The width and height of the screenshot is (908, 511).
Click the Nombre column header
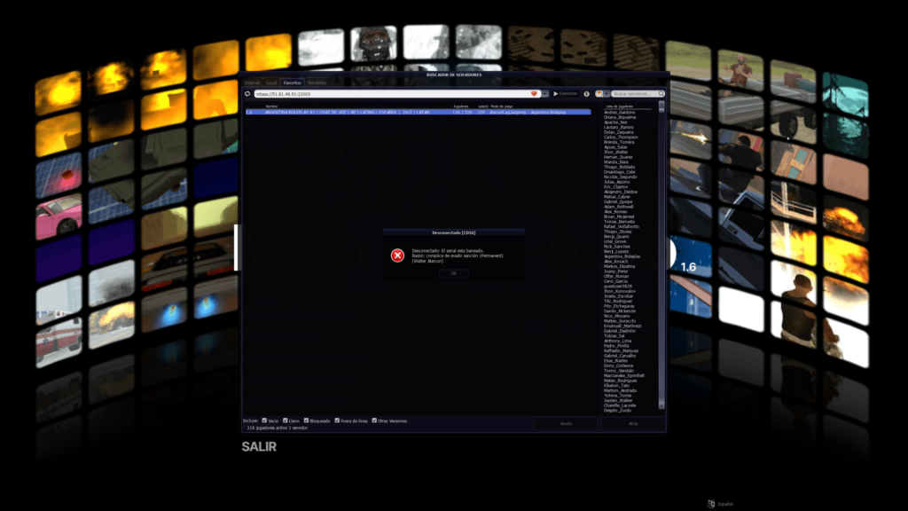pos(271,106)
